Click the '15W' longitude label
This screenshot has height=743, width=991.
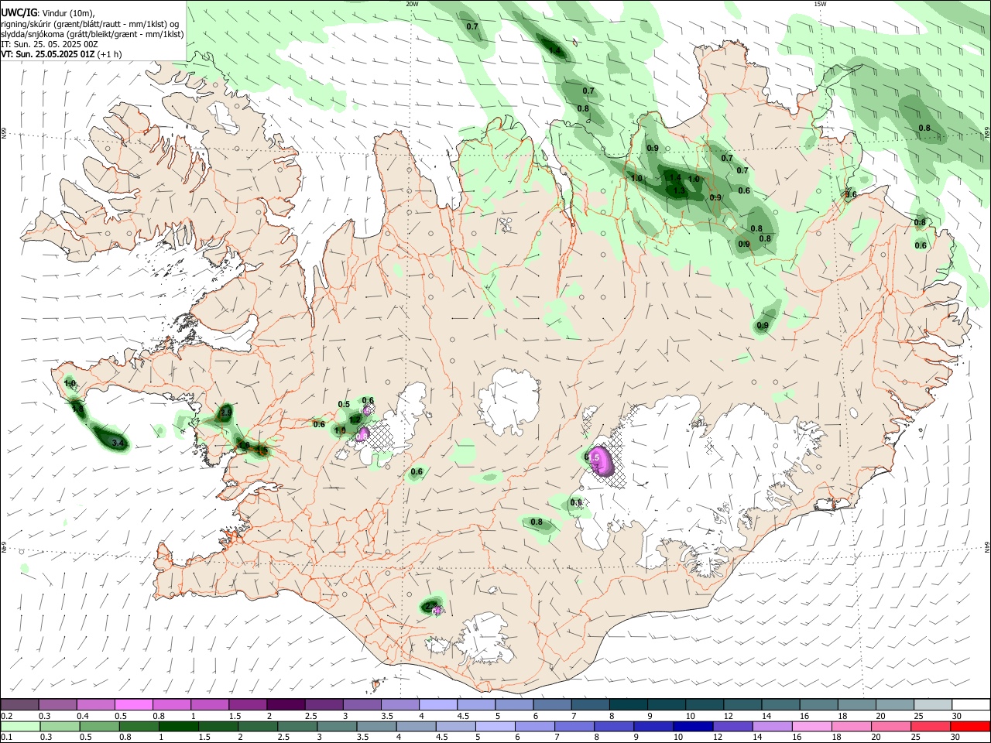click(x=820, y=4)
